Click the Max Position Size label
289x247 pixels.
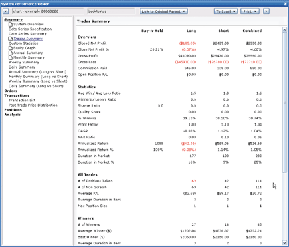[92, 206]
